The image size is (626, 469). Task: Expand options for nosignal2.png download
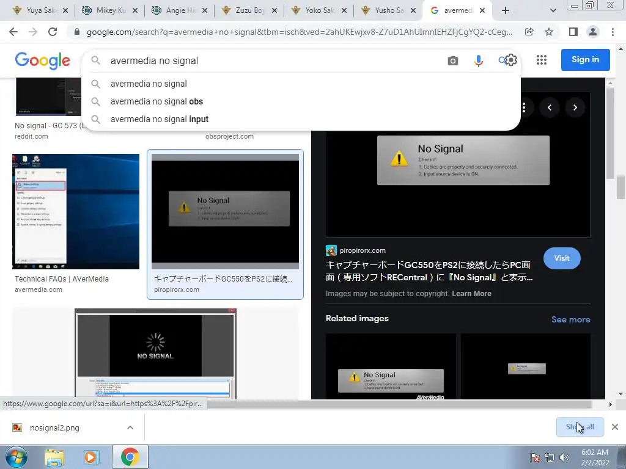tap(130, 427)
